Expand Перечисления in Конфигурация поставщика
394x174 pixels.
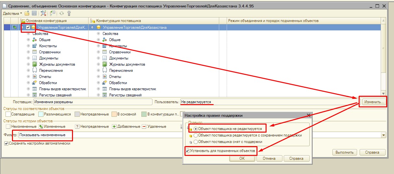click(98, 71)
